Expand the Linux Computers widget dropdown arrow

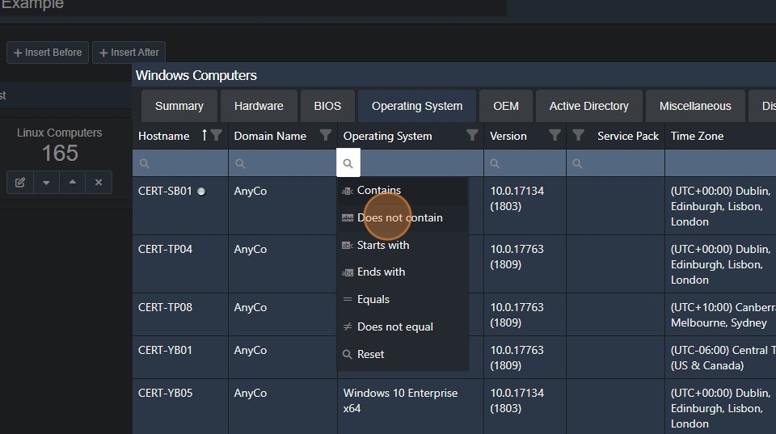tap(46, 182)
